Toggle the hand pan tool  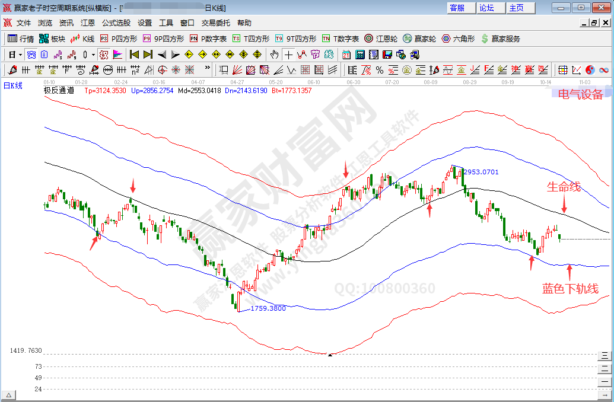tap(274, 55)
